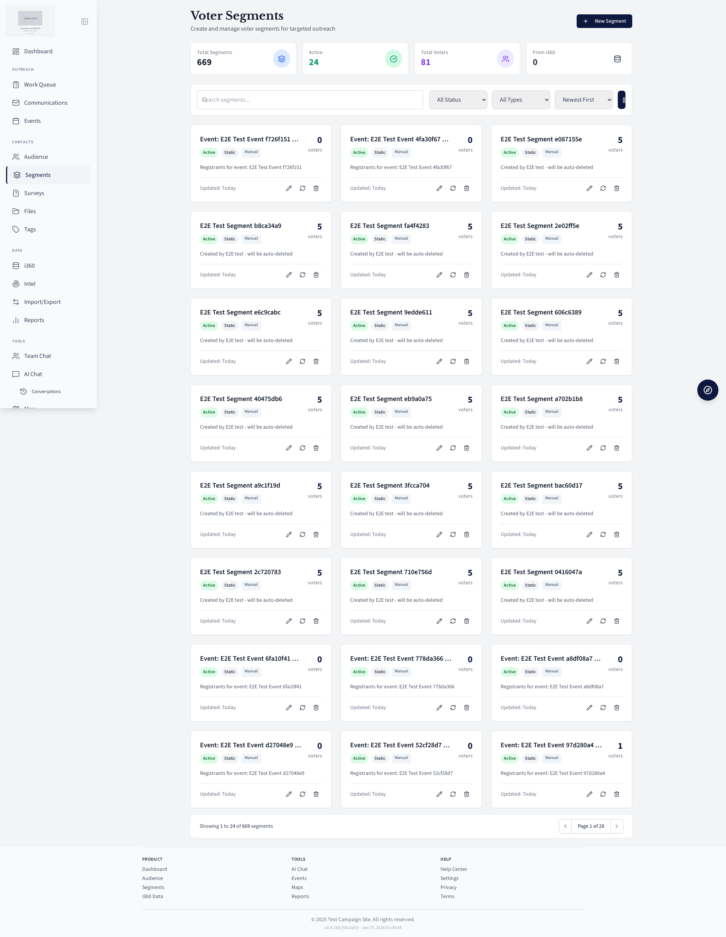The image size is (726, 937).
Task: Edit E2E Test Segment 3fcca704
Action: coord(439,534)
